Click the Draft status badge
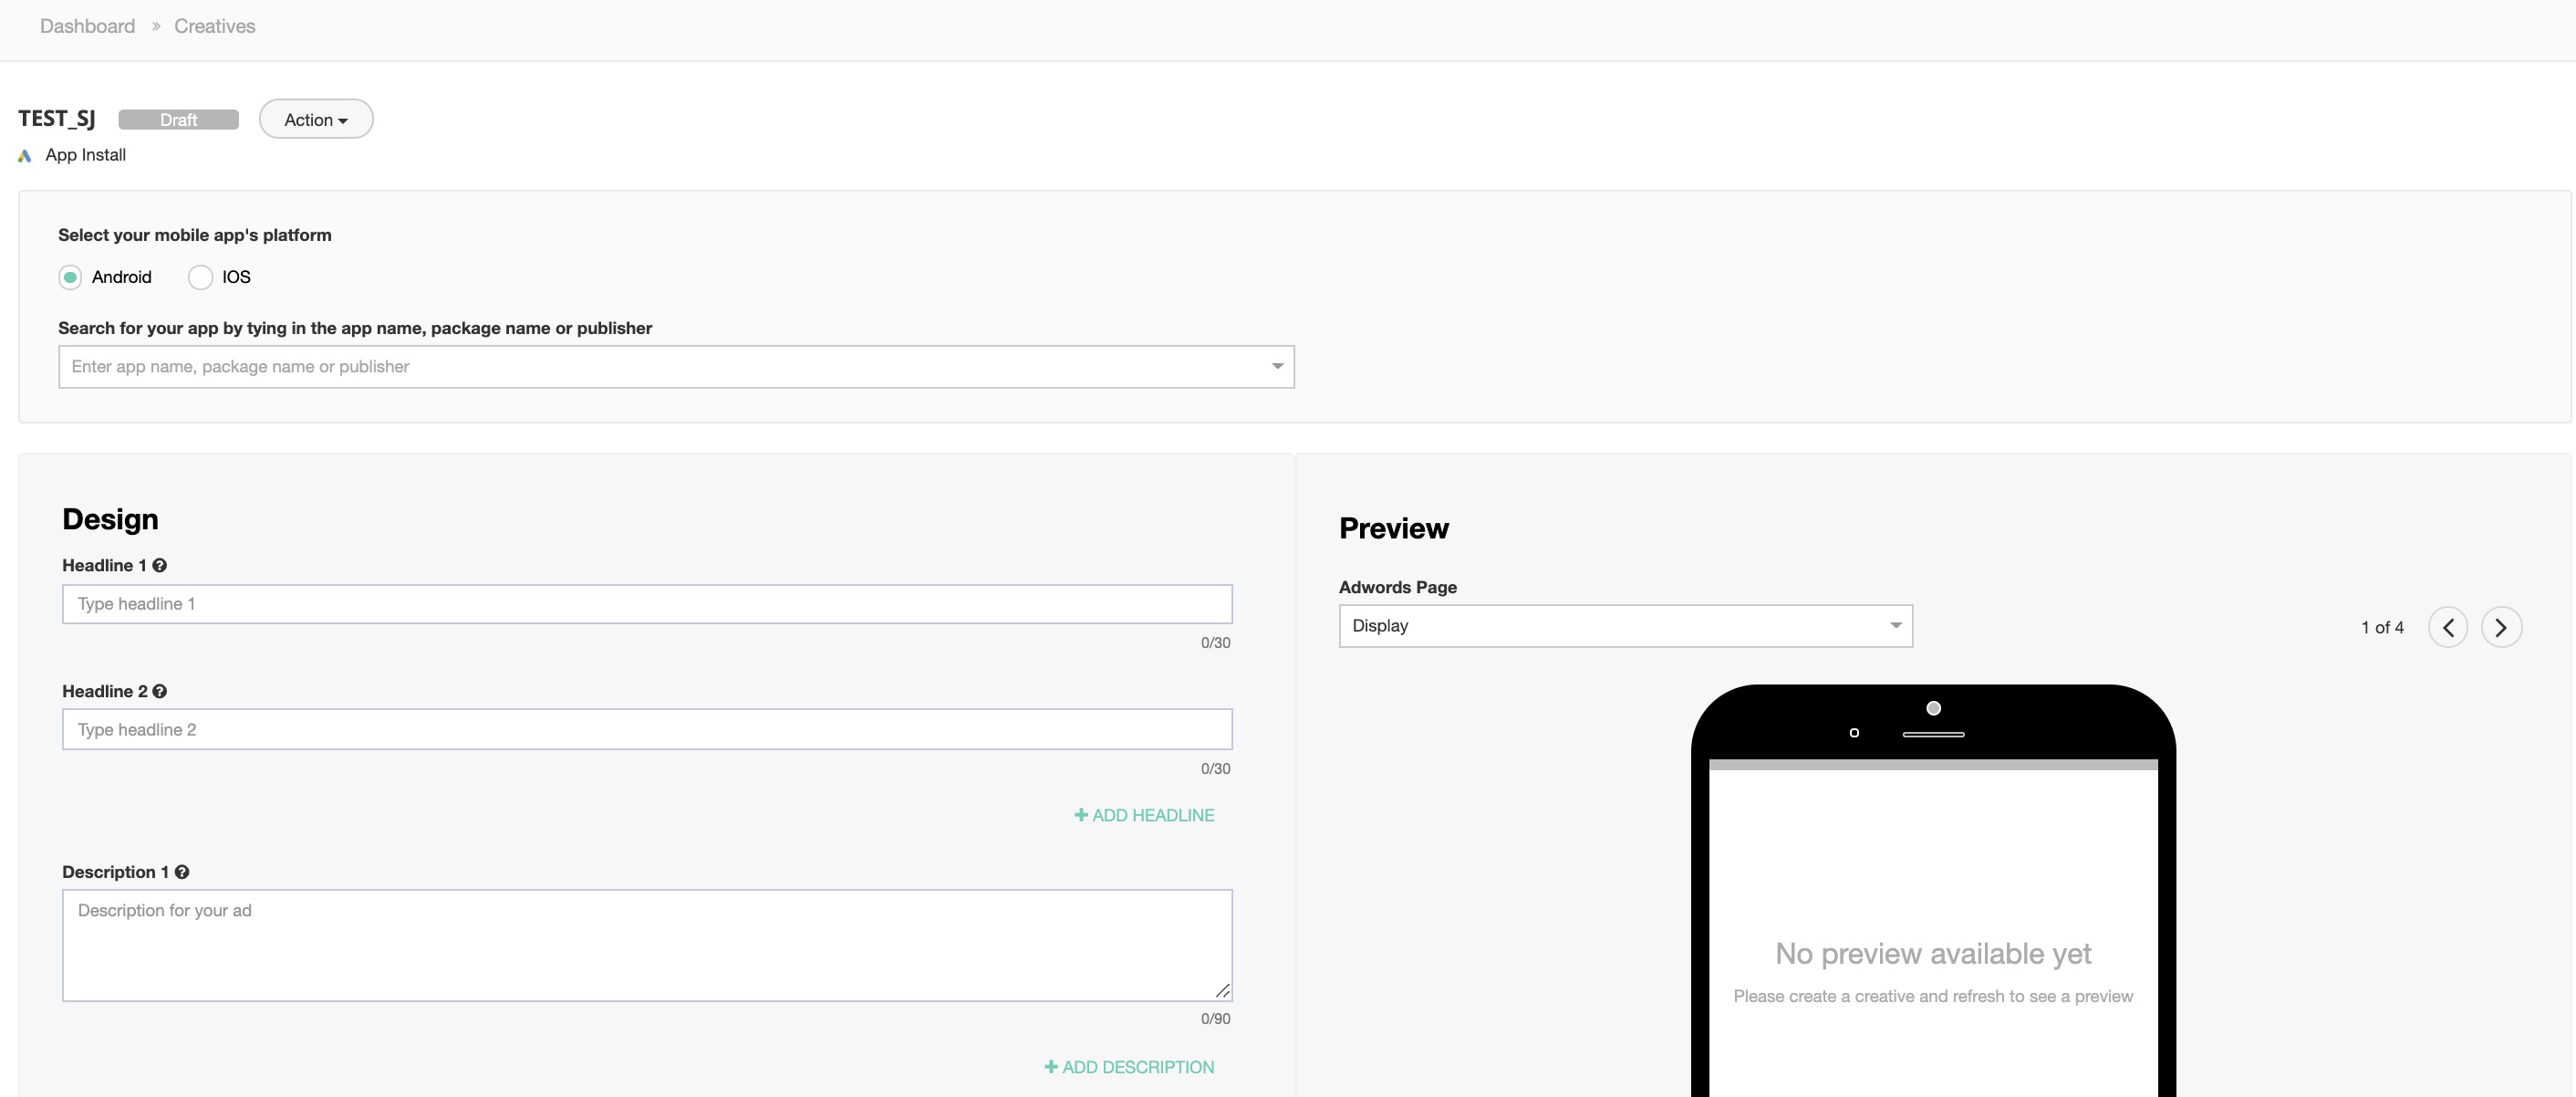The image size is (2576, 1097). click(178, 120)
